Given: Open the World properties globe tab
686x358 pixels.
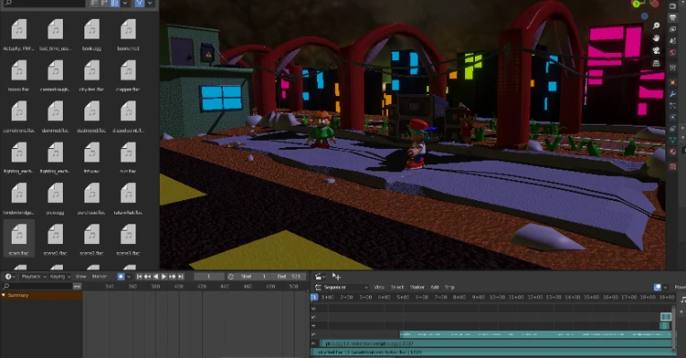Looking at the screenshot, I should coord(673,53).
